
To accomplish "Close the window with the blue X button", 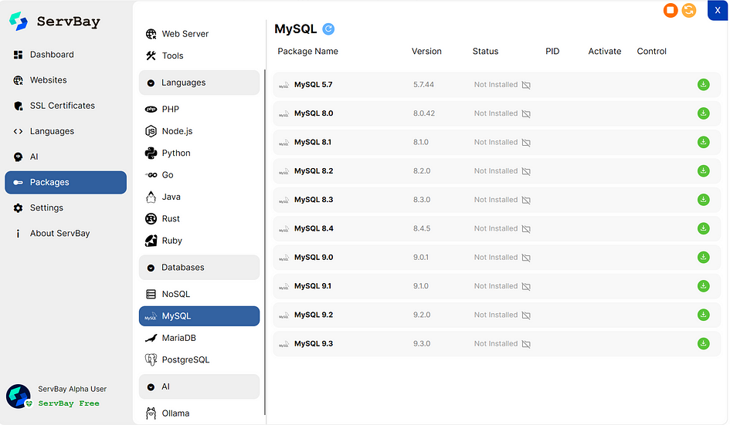I will [x=718, y=10].
